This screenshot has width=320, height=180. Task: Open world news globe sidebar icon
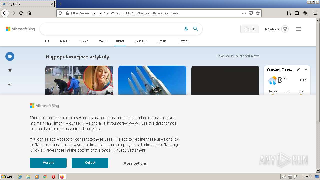point(10,84)
